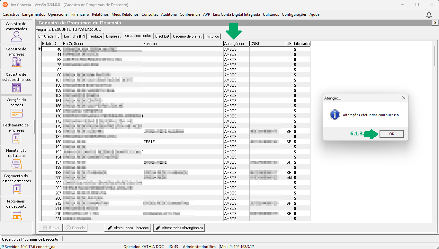This screenshot has height=249, width=439.
Task: Open the Financeiro menu
Action: pos(80,14)
